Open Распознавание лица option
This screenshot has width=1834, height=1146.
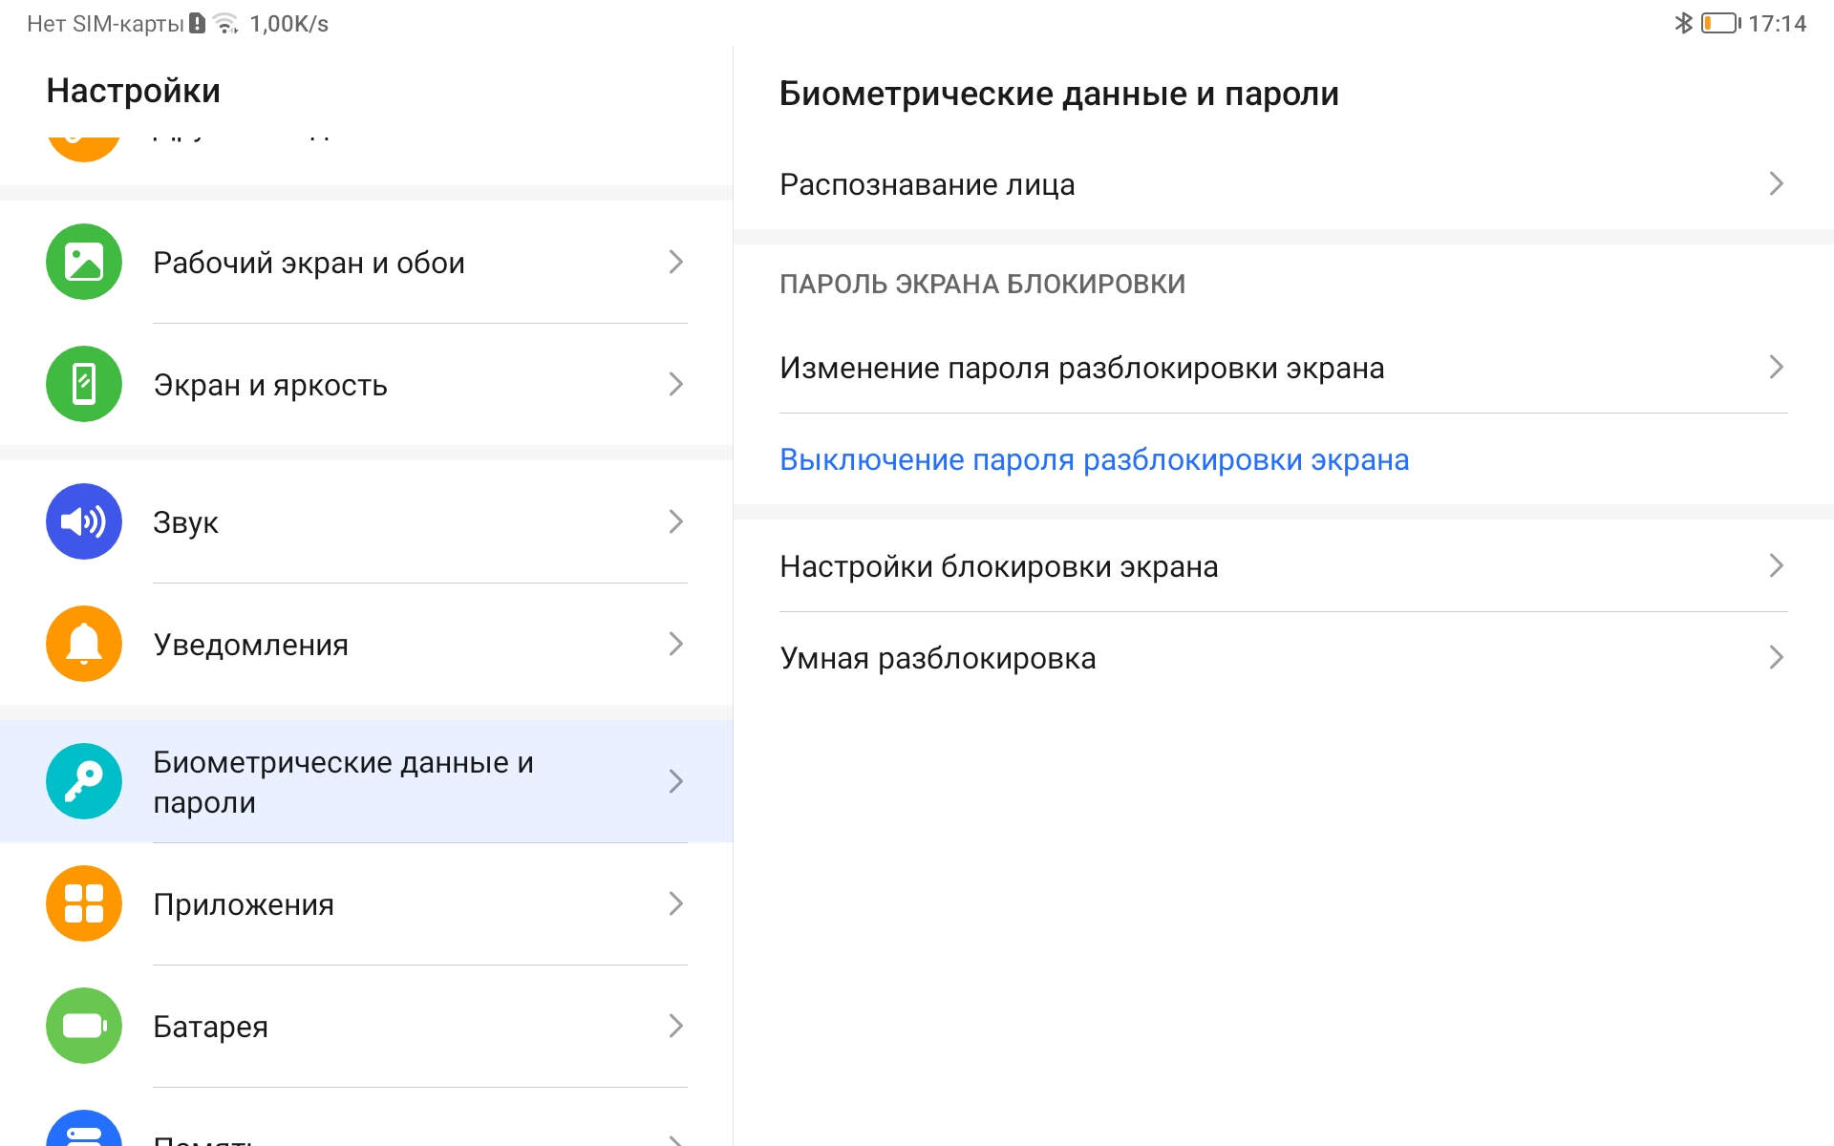click(x=1284, y=183)
